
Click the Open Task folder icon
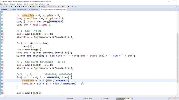(x=35, y=7)
